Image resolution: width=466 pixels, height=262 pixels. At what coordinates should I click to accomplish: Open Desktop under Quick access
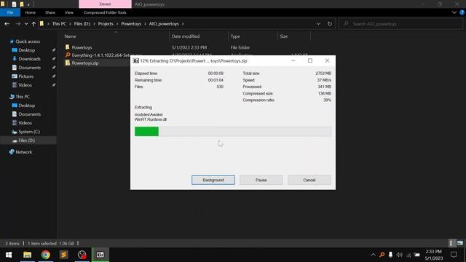[x=26, y=50]
